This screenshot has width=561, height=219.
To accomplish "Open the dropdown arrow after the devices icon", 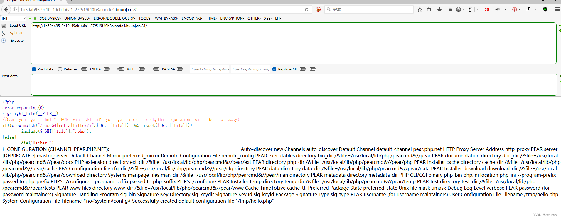I will click(536, 9).
